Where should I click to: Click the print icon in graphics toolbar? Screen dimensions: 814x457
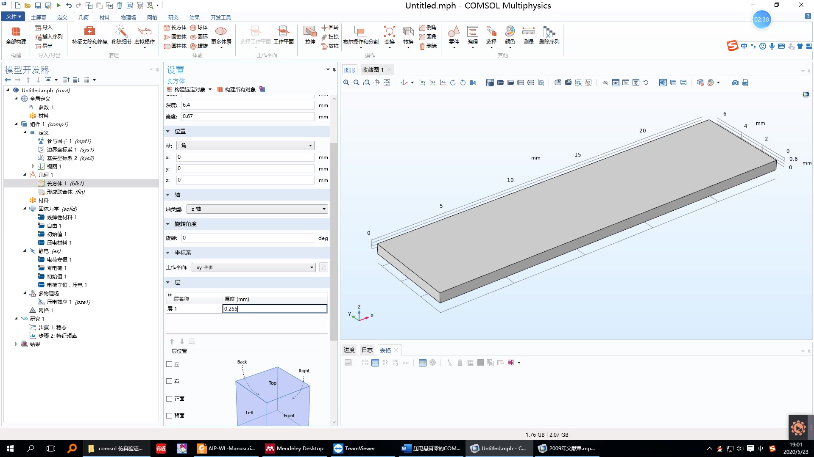coord(745,83)
